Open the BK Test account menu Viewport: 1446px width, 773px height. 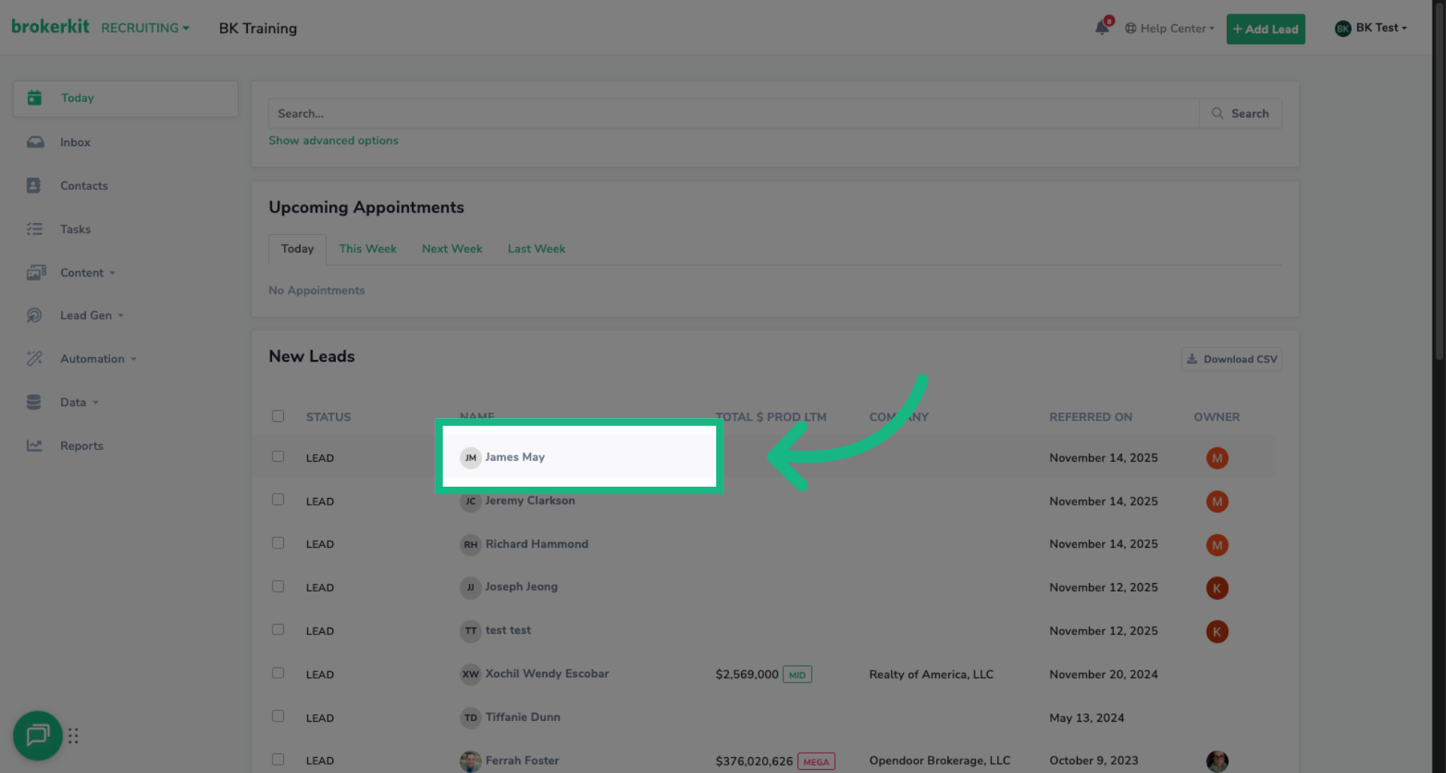pos(1371,28)
